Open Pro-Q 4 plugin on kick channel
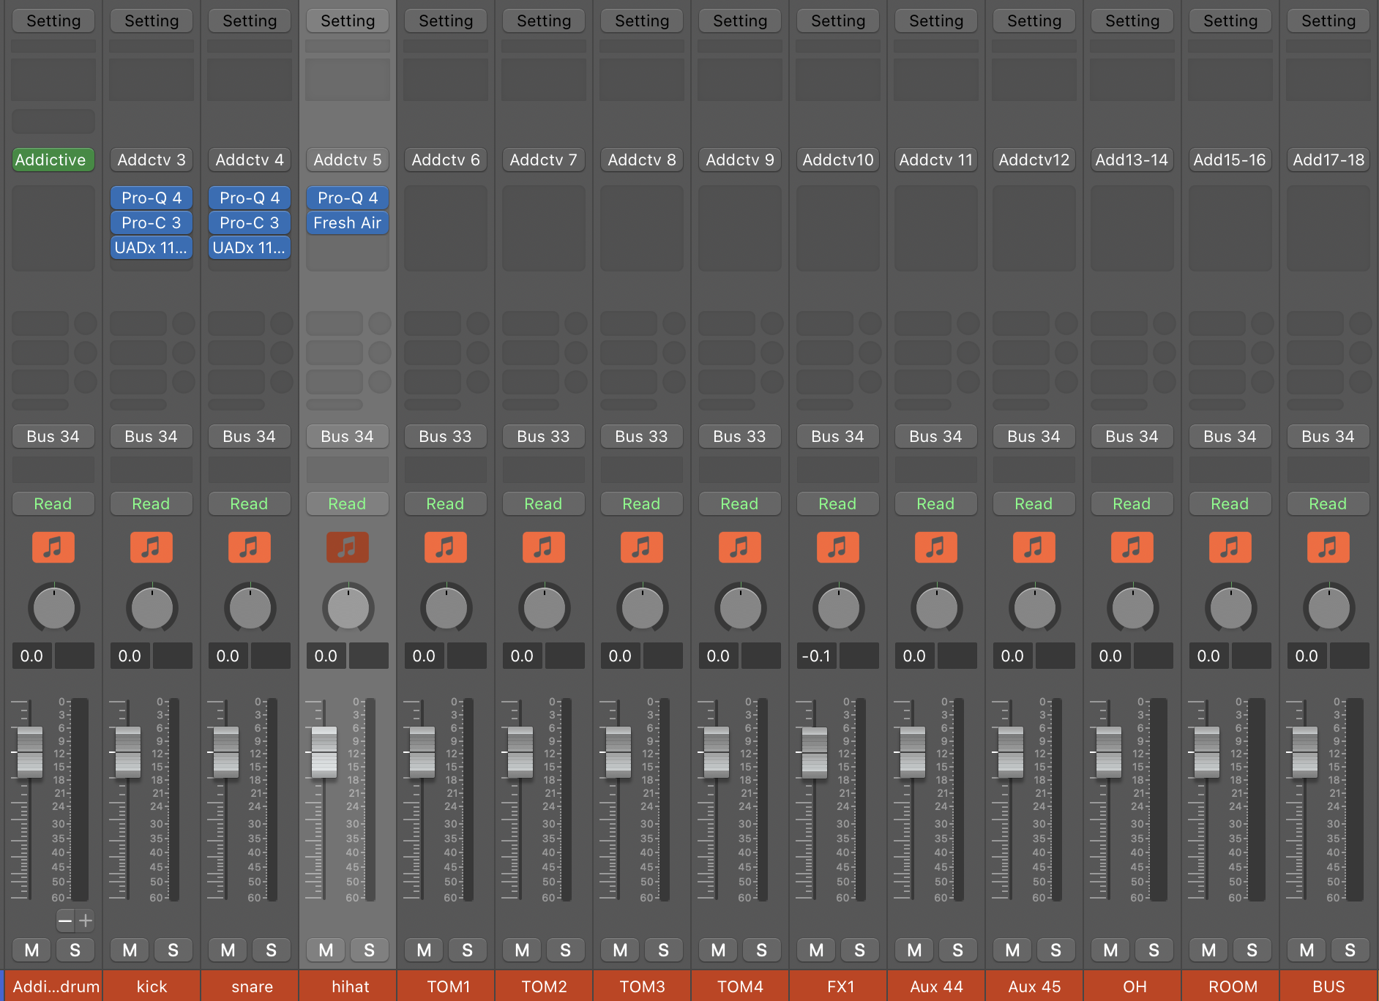The height and width of the screenshot is (1001, 1379). coord(152,198)
